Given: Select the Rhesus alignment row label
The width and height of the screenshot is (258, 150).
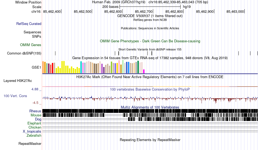Looking at the screenshot, I should (x=35, y=111).
